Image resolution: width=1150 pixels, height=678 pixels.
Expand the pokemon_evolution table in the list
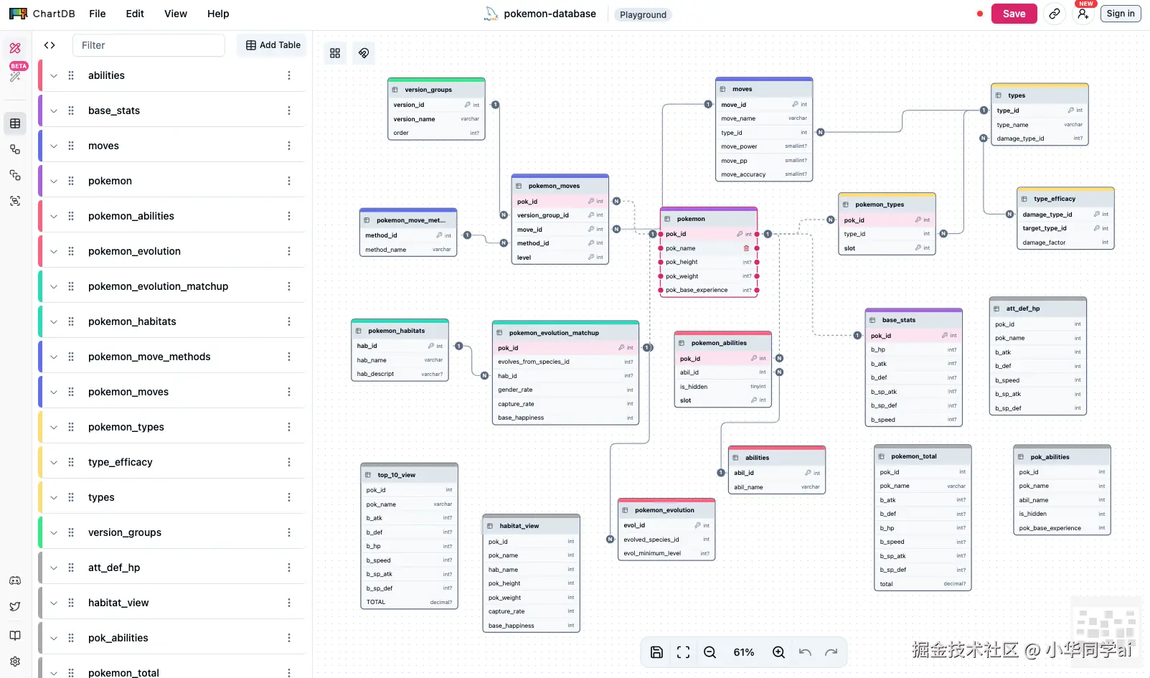54,251
